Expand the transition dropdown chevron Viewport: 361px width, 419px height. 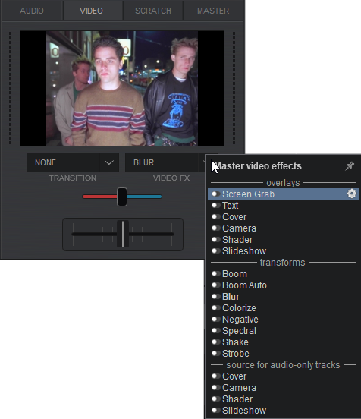109,162
